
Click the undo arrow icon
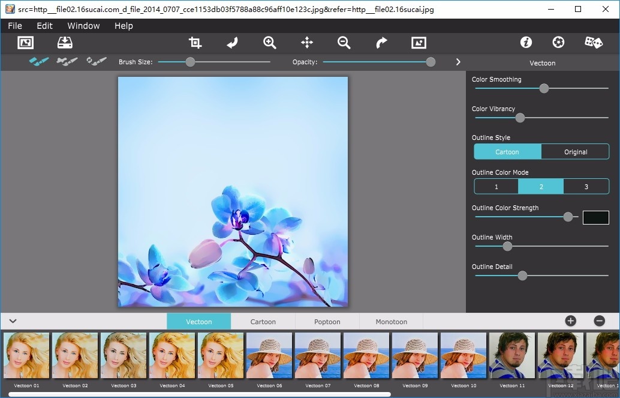point(233,43)
